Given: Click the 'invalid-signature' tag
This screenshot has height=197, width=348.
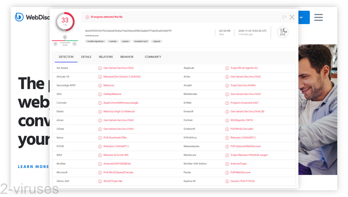Looking at the screenshot, I should click(95, 41).
